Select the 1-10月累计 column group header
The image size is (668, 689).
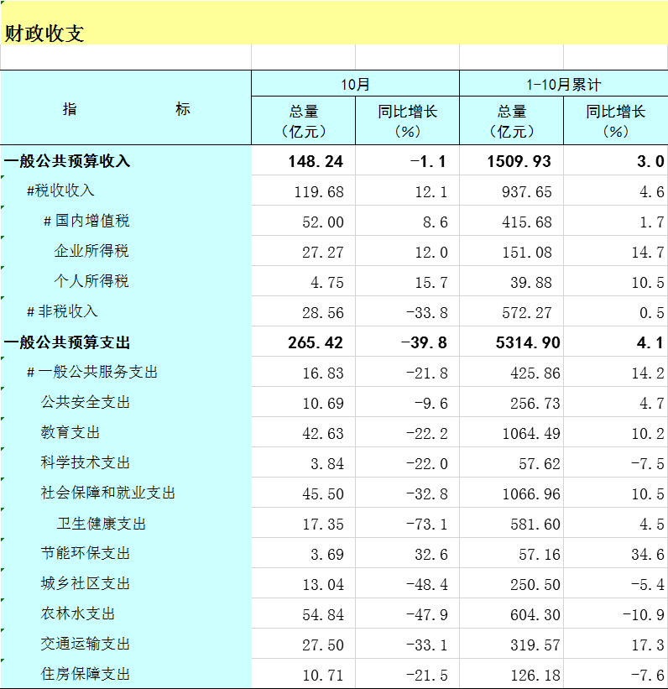[x=563, y=85]
